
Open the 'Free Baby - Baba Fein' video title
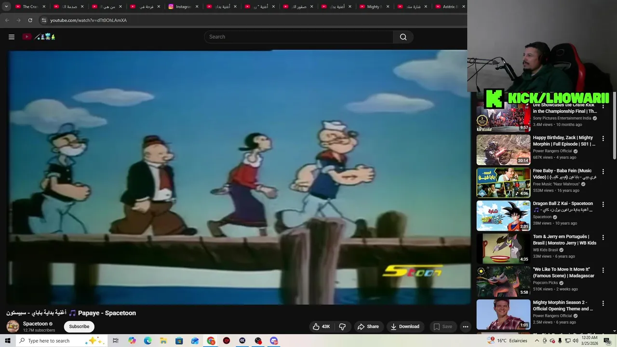coord(564,173)
